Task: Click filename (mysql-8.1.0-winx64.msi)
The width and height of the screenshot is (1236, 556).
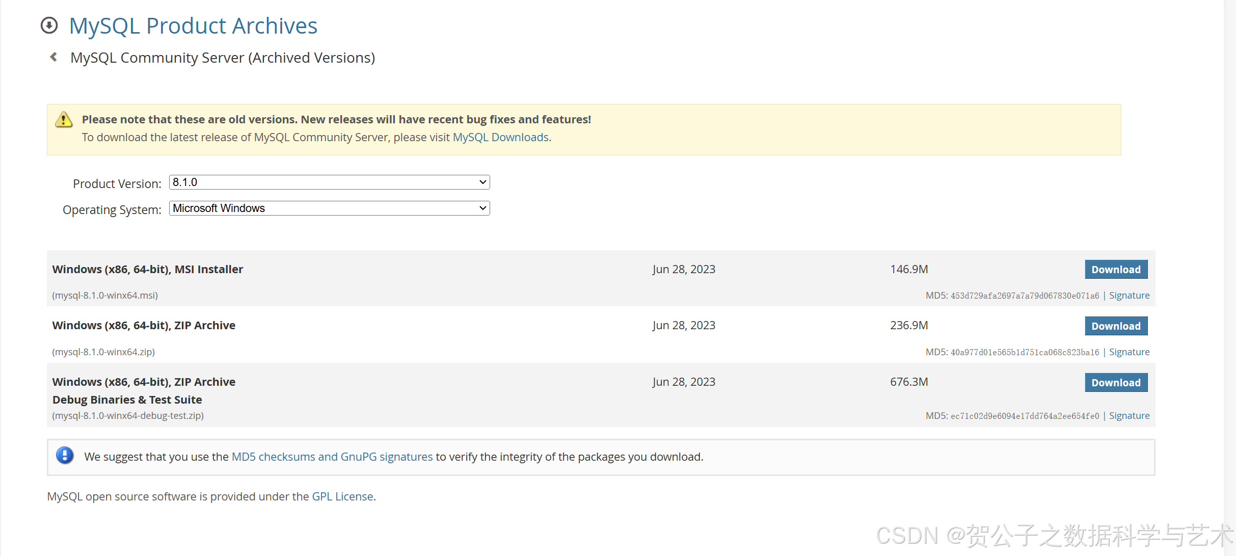Action: coord(105,296)
